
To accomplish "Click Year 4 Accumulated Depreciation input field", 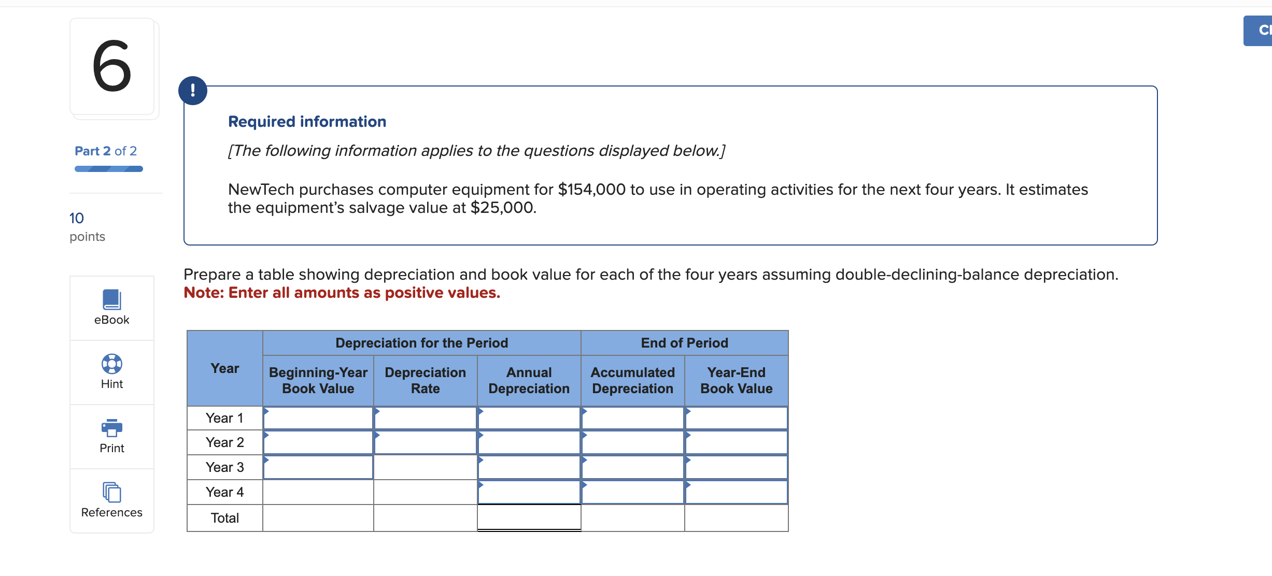I will (x=632, y=492).
